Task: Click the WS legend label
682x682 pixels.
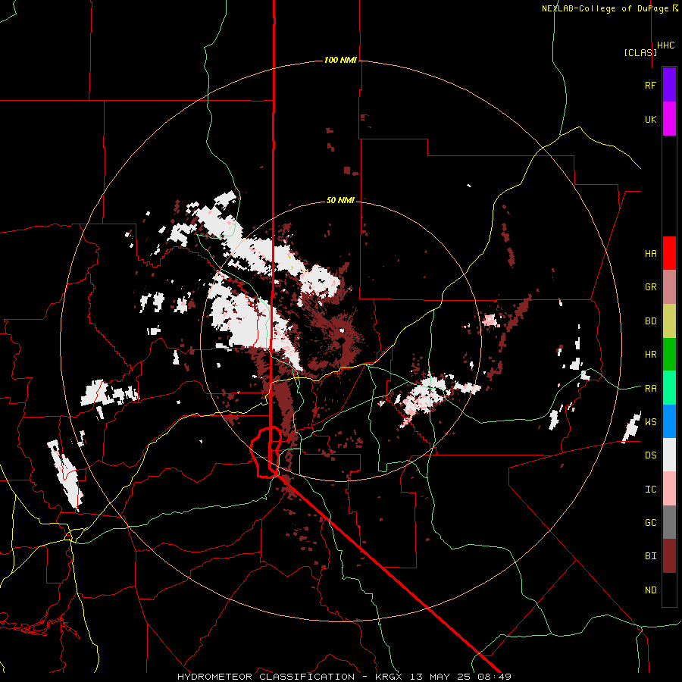Action: tap(650, 422)
